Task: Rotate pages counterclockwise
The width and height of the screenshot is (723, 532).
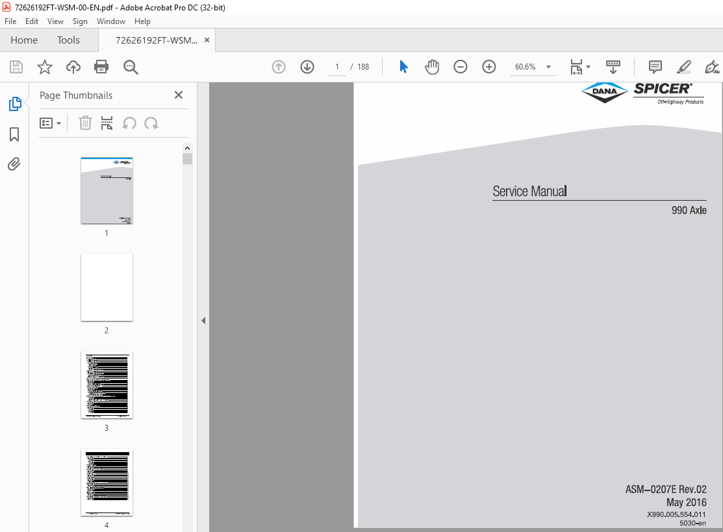Action: tap(129, 123)
